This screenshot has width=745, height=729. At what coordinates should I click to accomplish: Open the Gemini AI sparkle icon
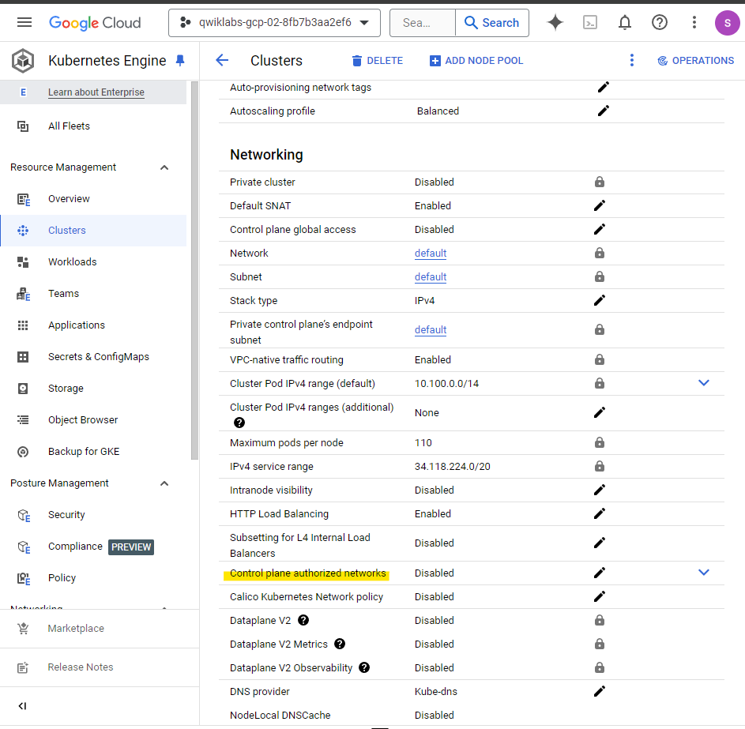[555, 23]
